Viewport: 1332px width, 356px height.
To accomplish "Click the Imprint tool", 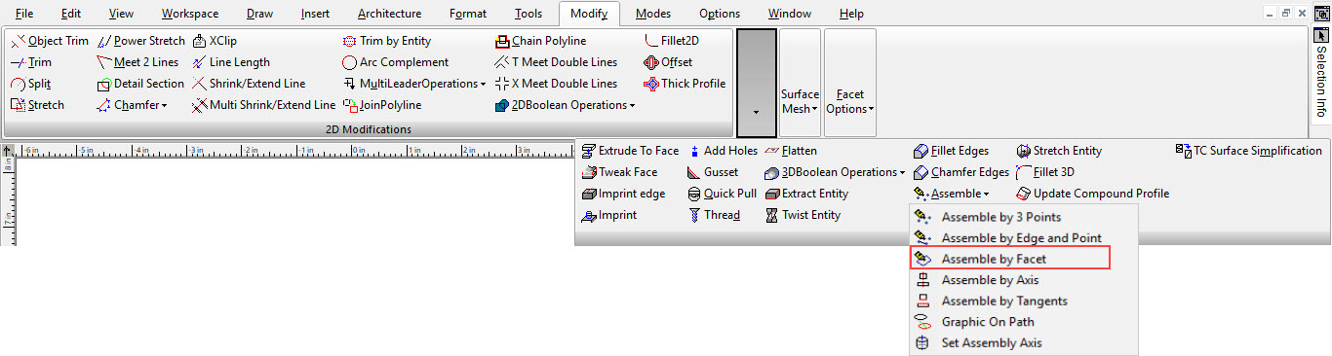I will [x=609, y=215].
